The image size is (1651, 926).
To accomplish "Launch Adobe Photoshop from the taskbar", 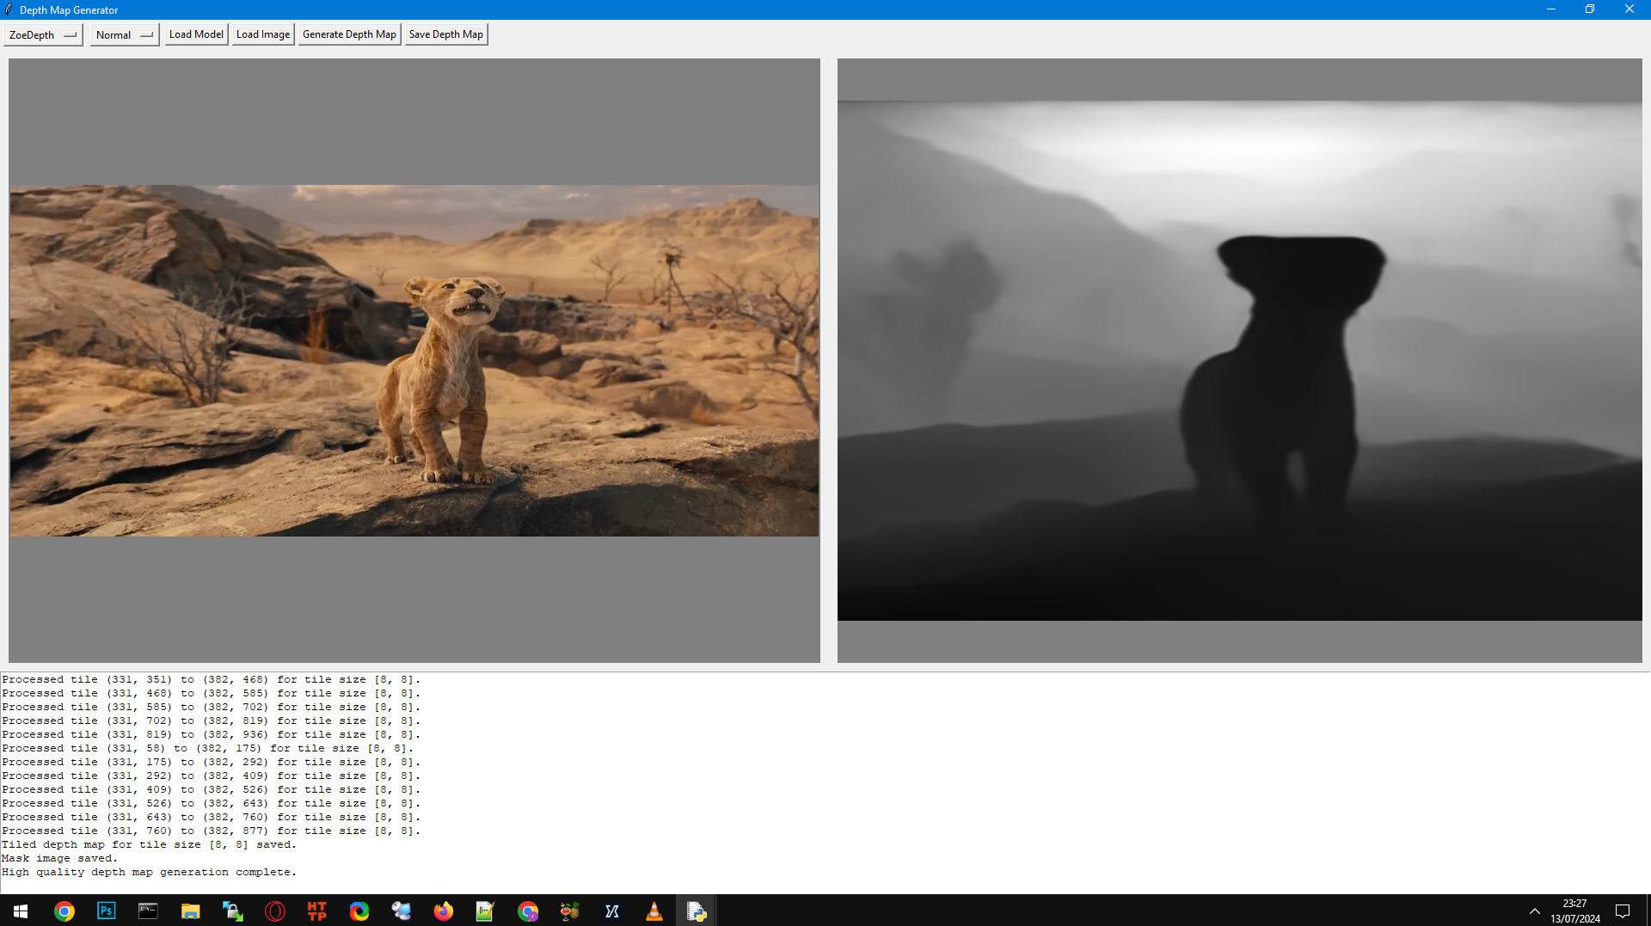I will (x=106, y=911).
